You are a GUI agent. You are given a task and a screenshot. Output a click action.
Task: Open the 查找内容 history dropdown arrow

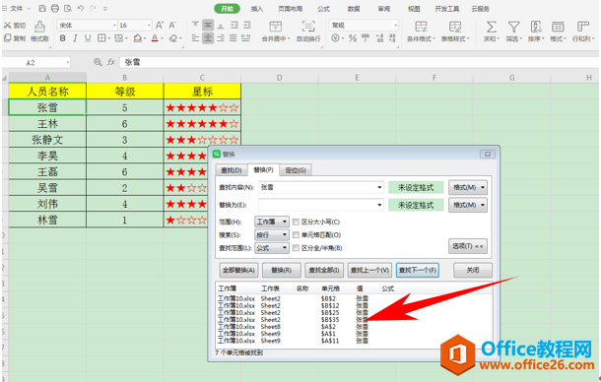coord(379,187)
